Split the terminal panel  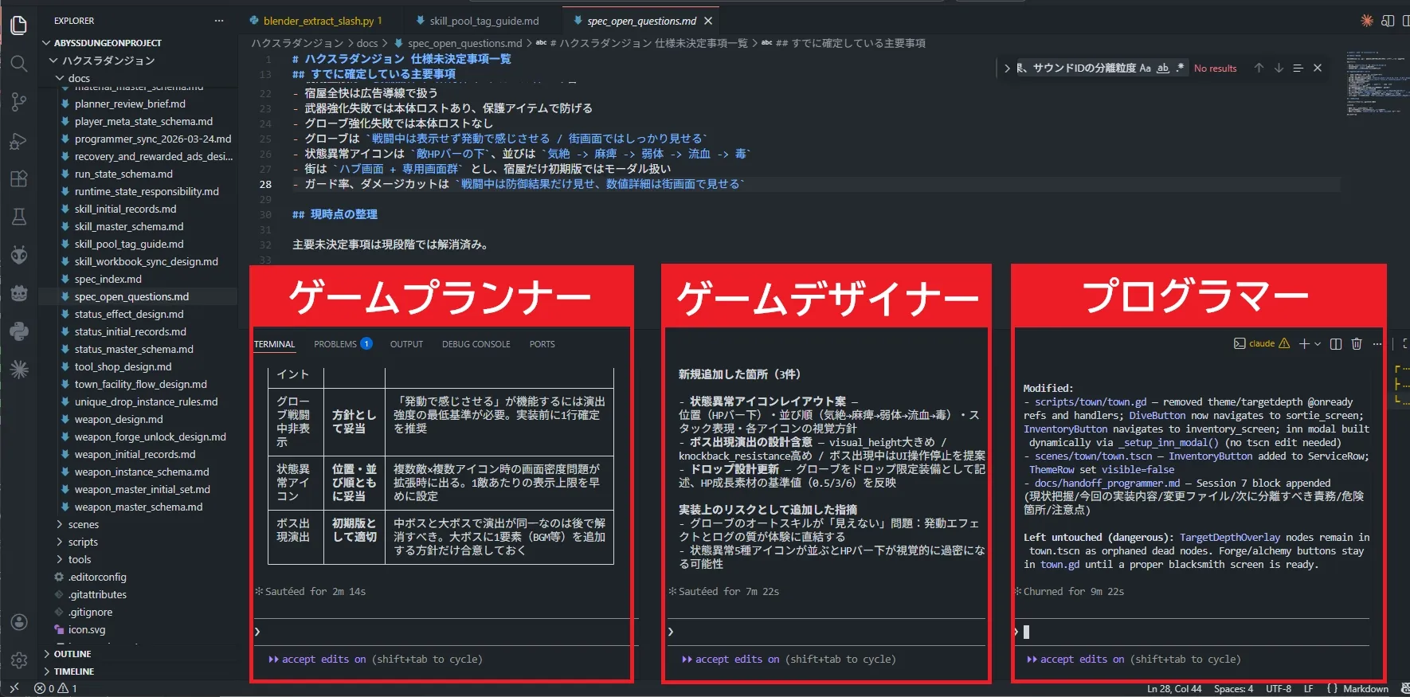(x=1336, y=344)
